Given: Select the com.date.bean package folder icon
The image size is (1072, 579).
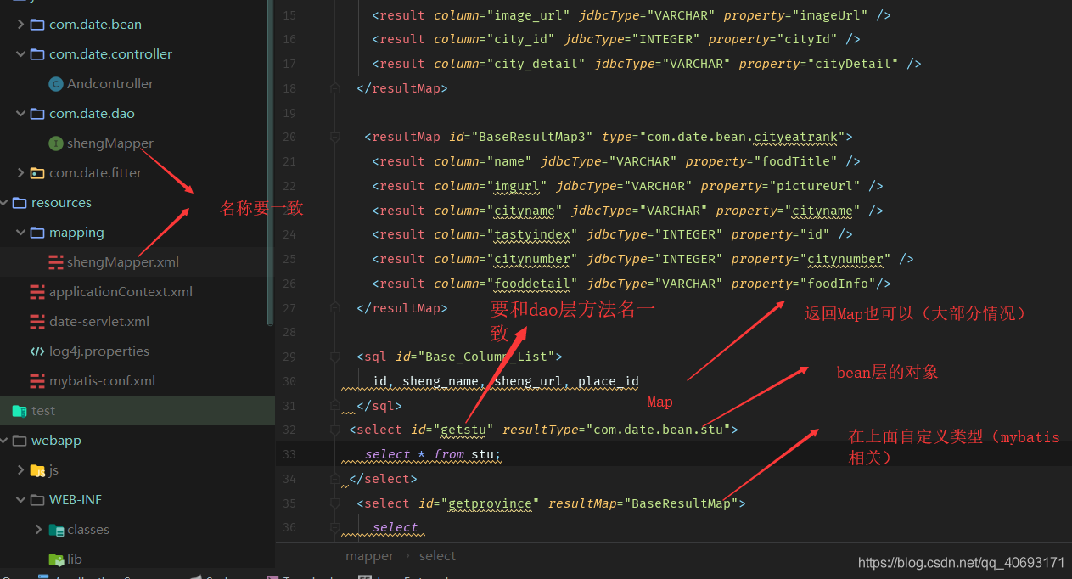Looking at the screenshot, I should tap(37, 24).
